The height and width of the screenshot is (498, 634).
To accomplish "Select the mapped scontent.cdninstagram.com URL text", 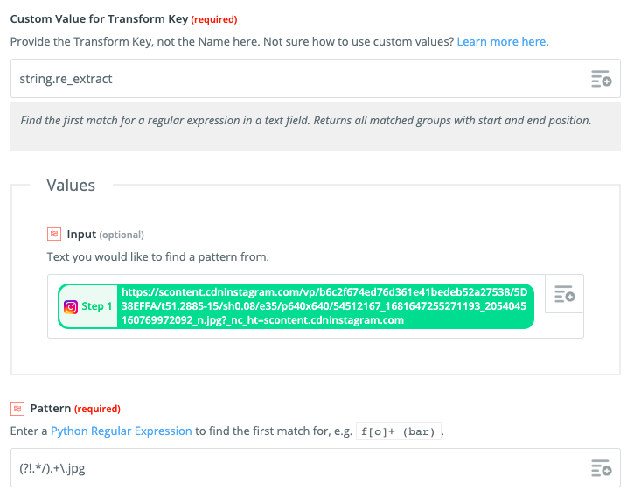I will [x=324, y=306].
